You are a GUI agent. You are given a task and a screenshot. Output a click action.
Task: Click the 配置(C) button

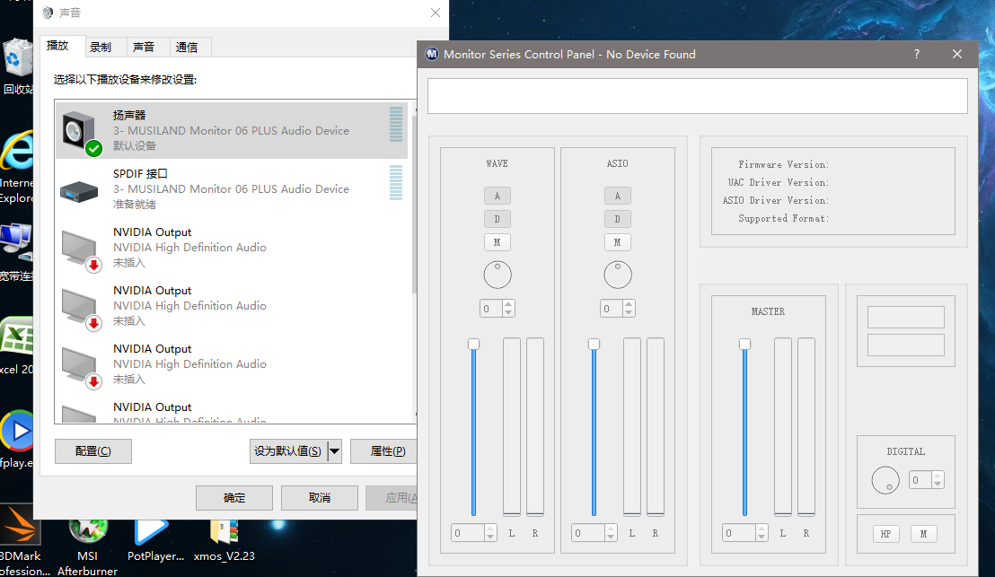(93, 451)
